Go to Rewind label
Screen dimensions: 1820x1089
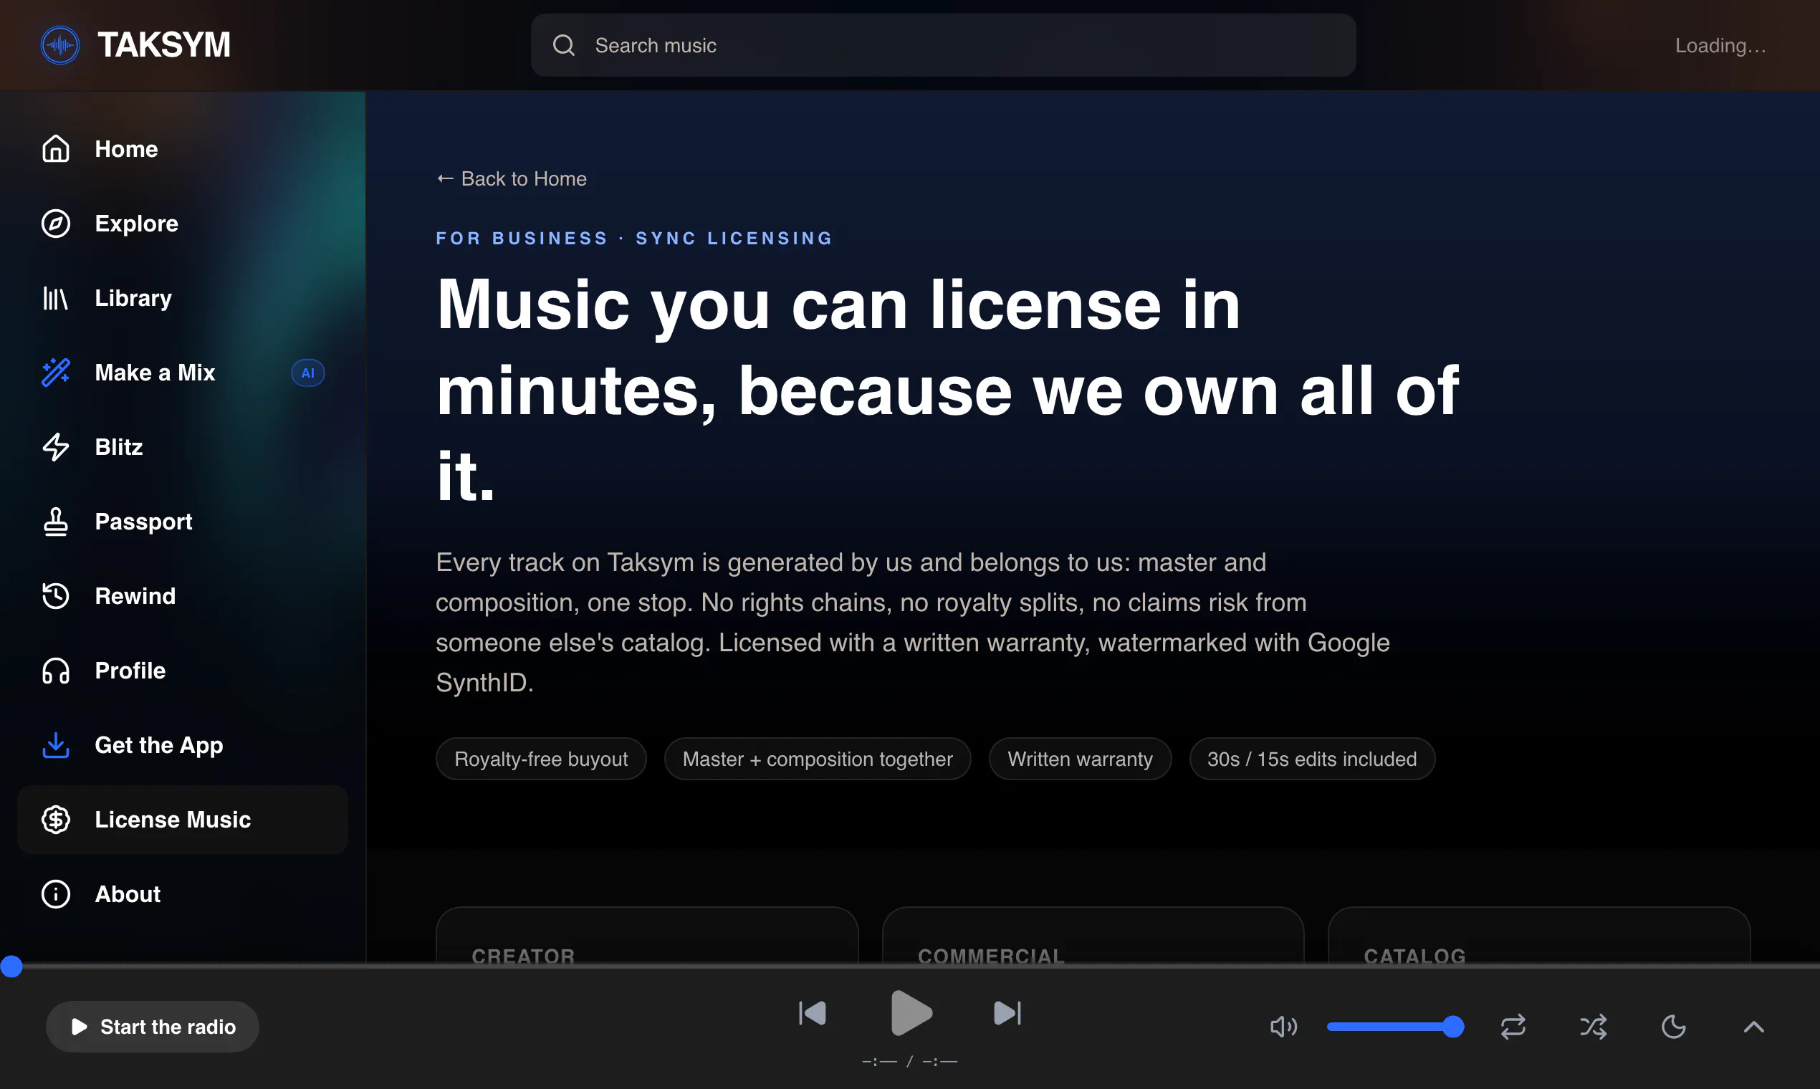click(x=135, y=597)
